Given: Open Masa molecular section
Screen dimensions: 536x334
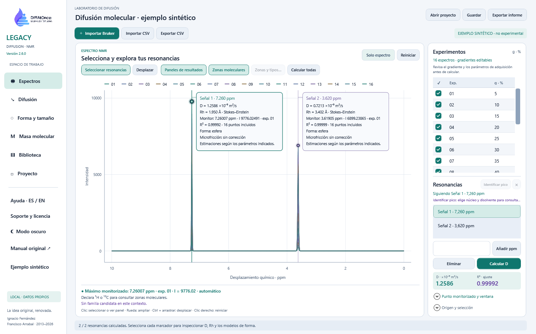Looking at the screenshot, I should pos(33,136).
